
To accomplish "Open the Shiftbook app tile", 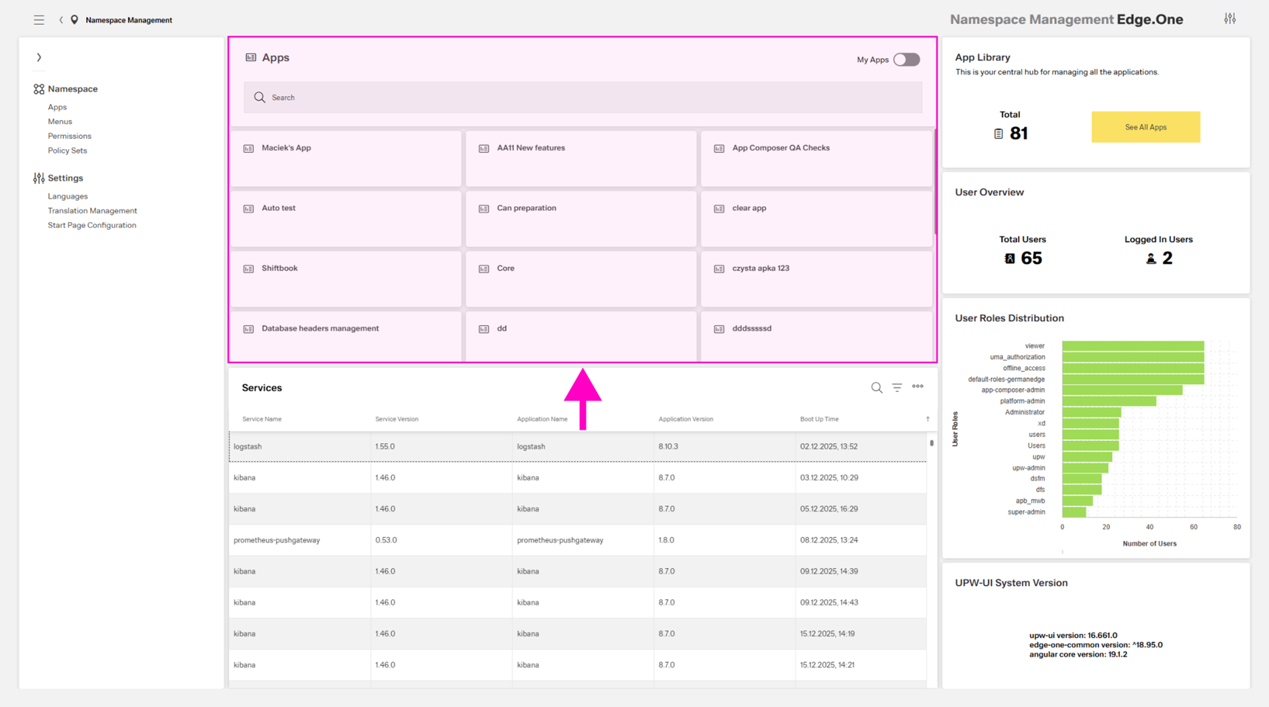I will (346, 278).
